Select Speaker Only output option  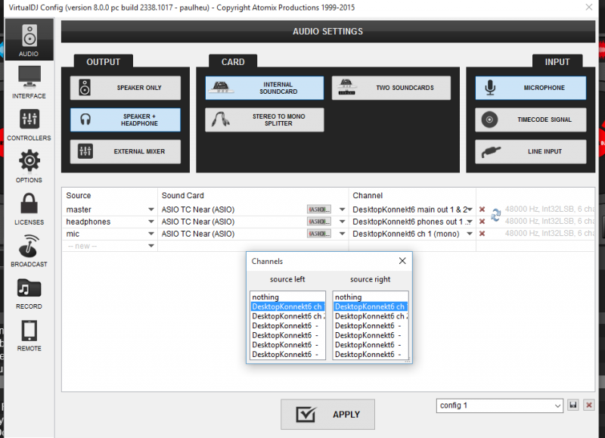[126, 88]
